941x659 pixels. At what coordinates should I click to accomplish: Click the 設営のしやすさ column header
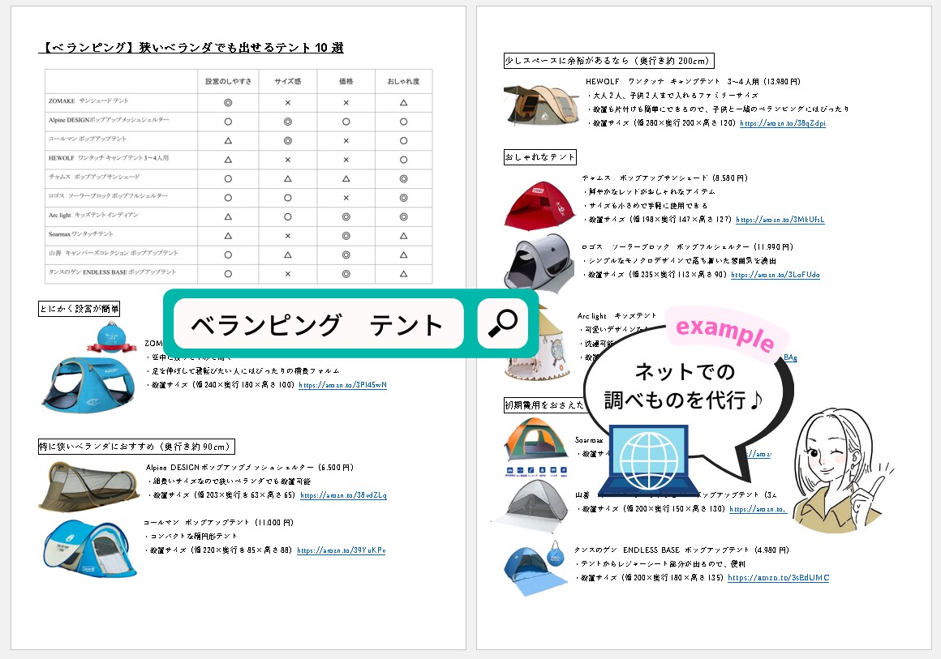tap(229, 82)
